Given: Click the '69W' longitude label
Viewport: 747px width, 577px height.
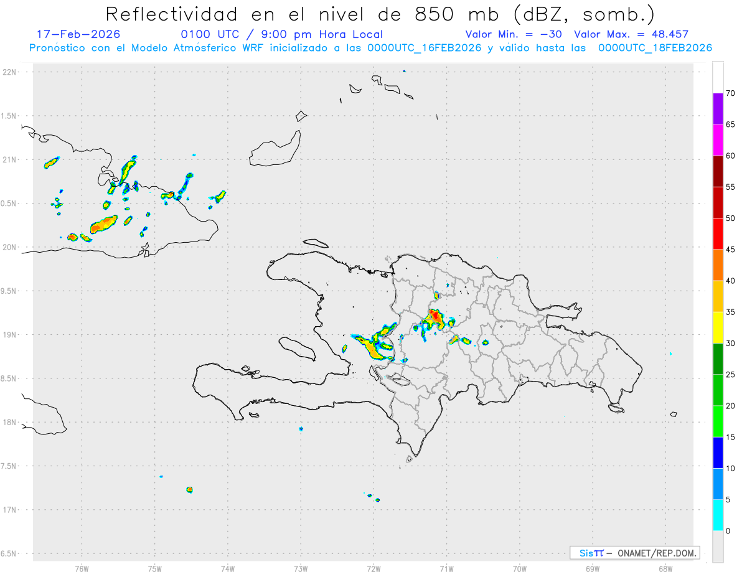Looking at the screenshot, I should coord(593,569).
